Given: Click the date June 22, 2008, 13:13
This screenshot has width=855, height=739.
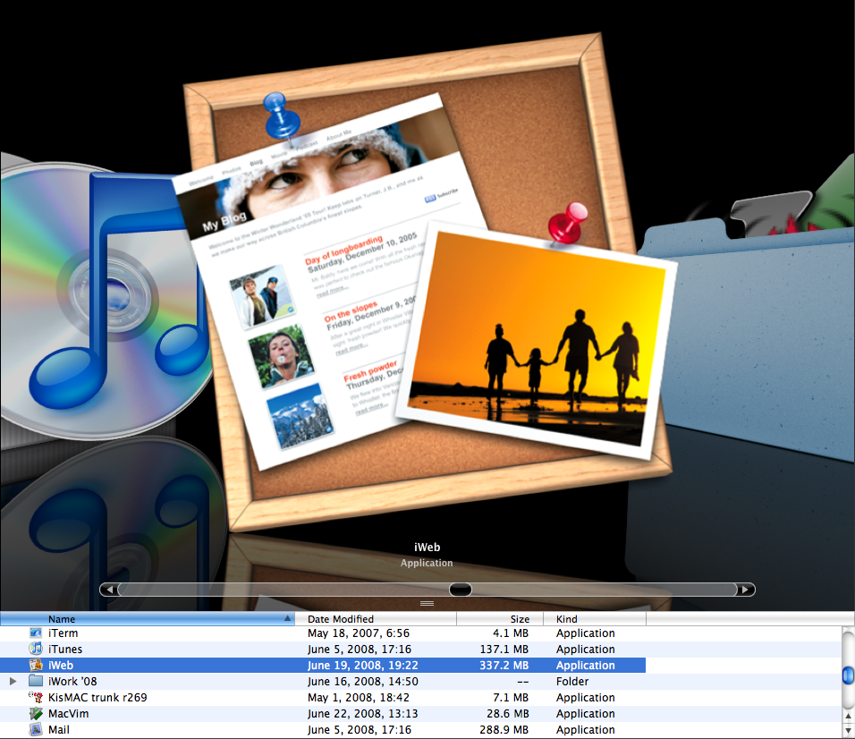Looking at the screenshot, I should [362, 713].
